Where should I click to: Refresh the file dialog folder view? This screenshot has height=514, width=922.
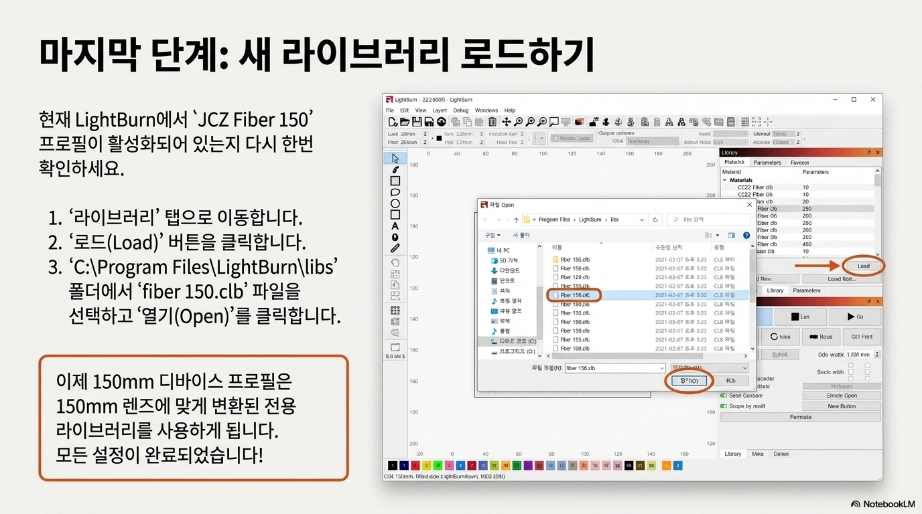(656, 220)
